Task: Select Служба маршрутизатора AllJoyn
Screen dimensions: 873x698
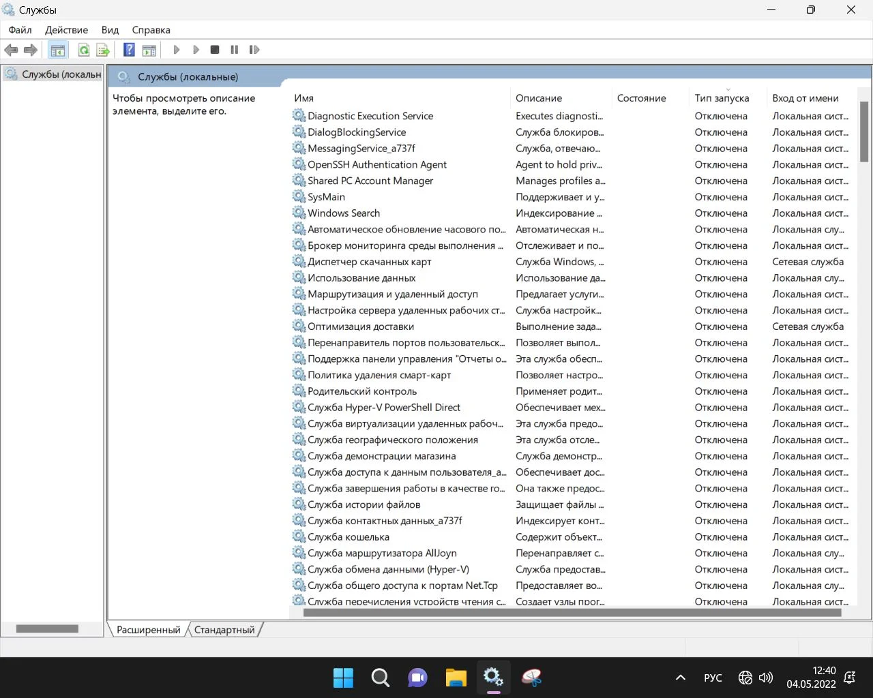Action: point(383,553)
